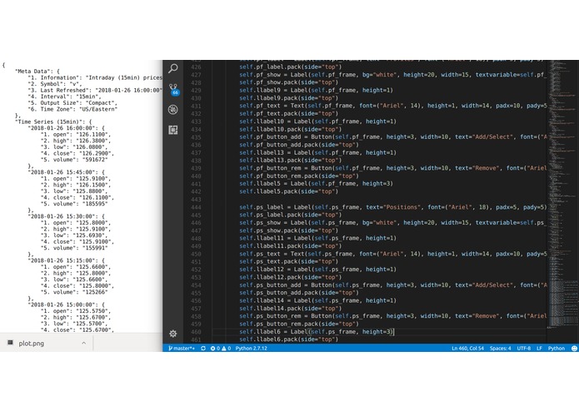Change end of line sequence LF
Image resolution: width=579 pixels, height=411 pixels.
[x=539, y=349]
